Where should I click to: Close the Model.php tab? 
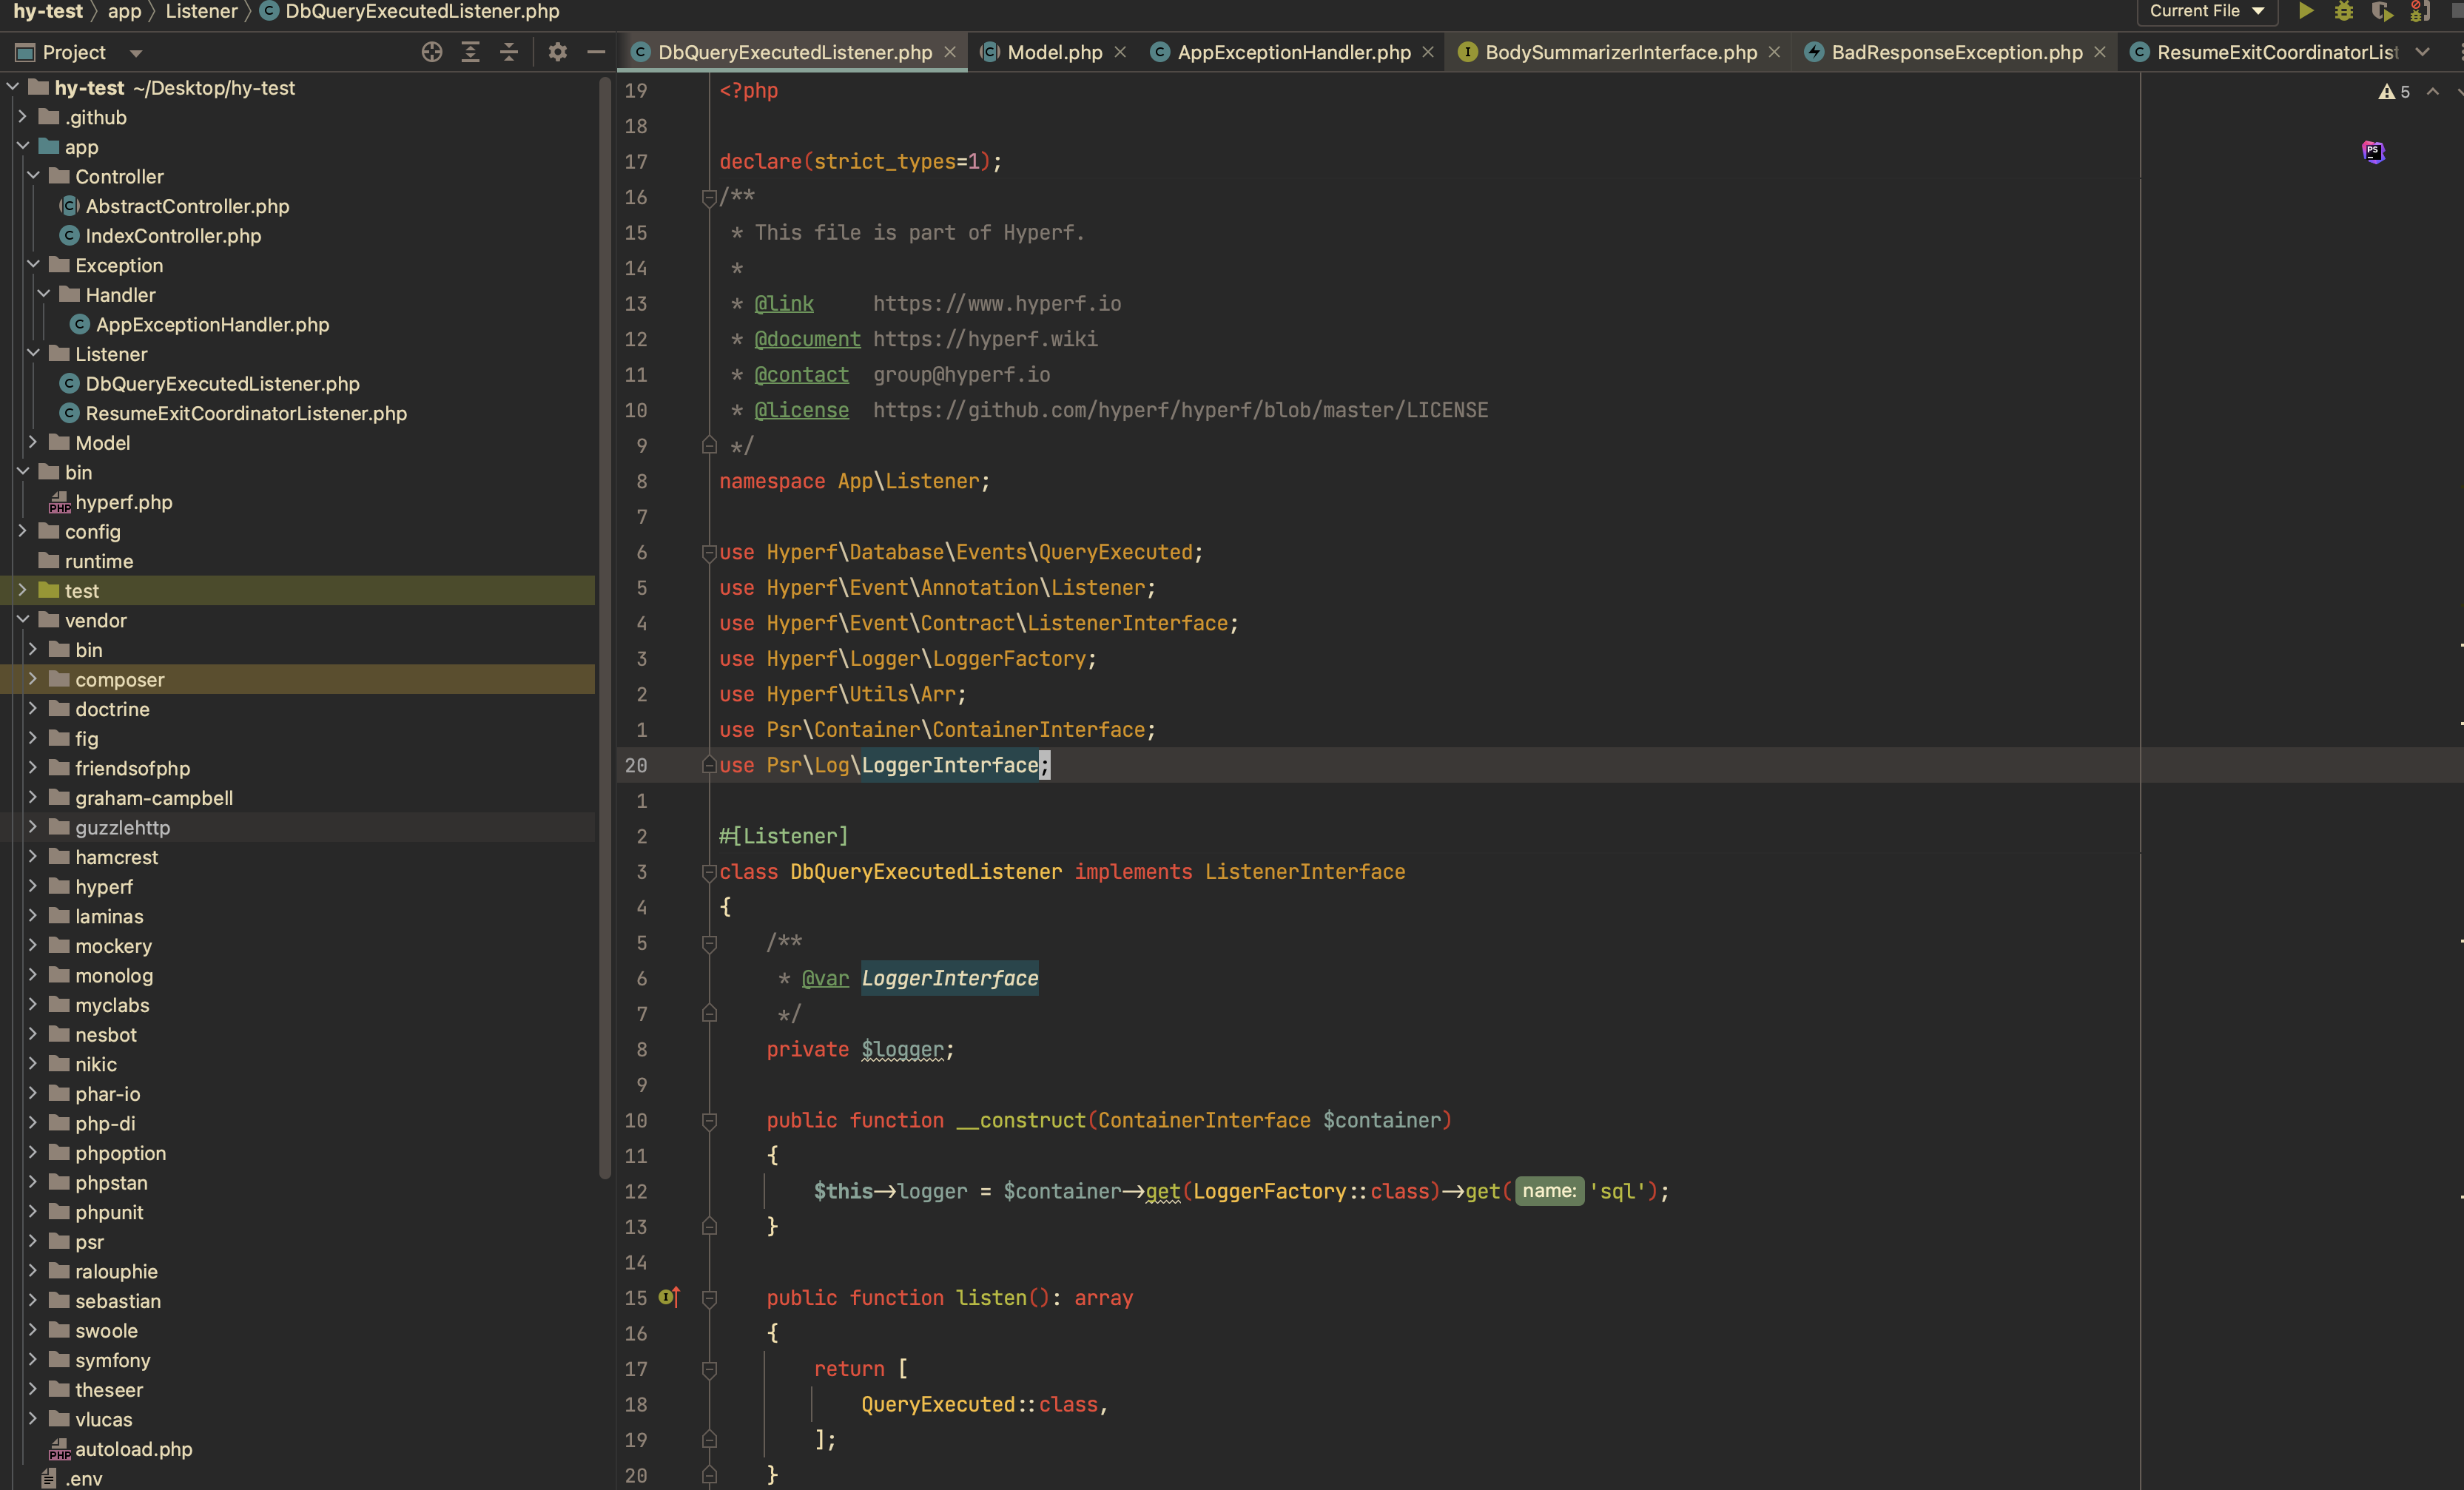click(x=1119, y=52)
